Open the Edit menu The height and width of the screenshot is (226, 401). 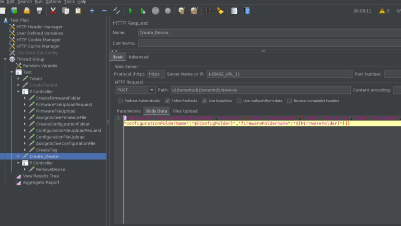[x=11, y=2]
